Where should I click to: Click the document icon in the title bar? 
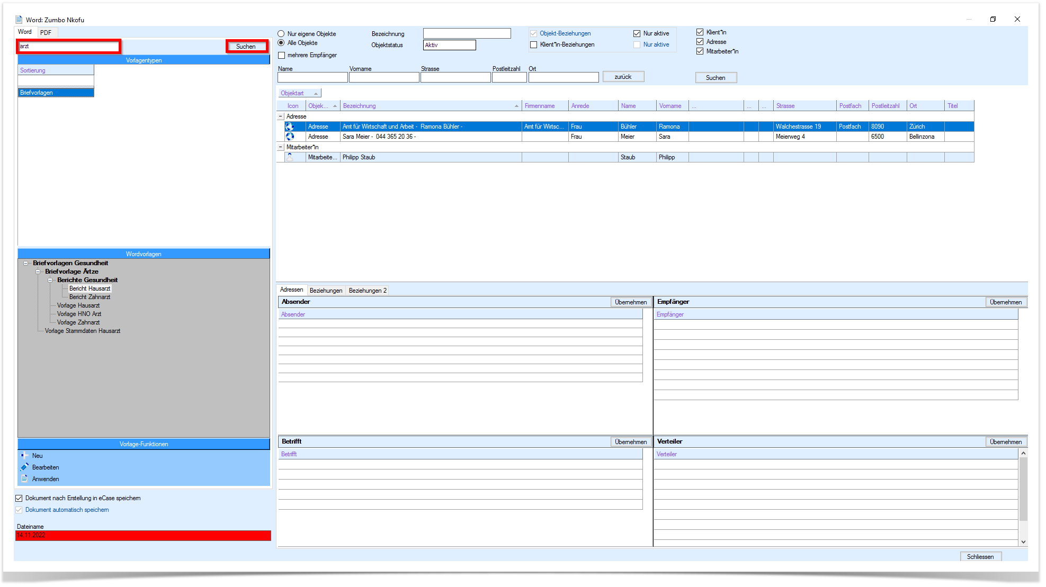pos(19,20)
